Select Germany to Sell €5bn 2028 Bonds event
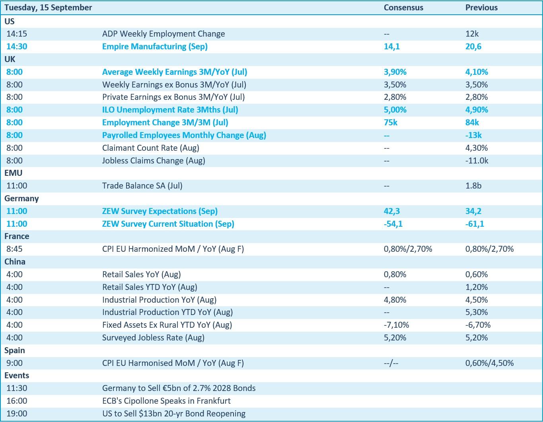The height and width of the screenshot is (422, 543). click(x=179, y=388)
